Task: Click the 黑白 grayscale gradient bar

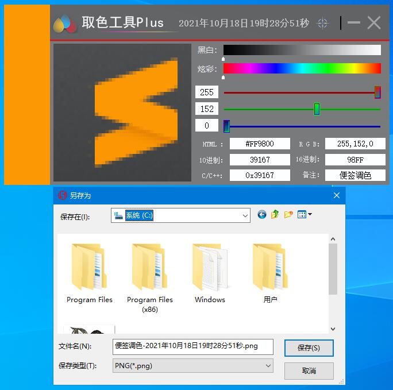Action: [302, 50]
